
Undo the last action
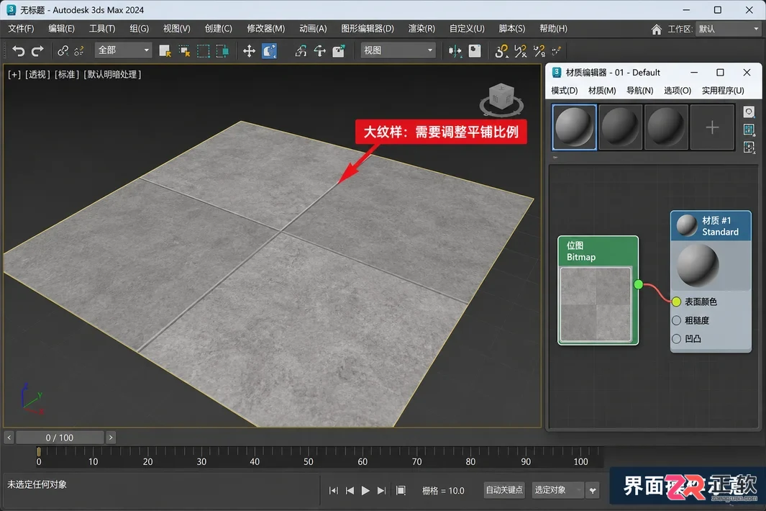(19, 51)
